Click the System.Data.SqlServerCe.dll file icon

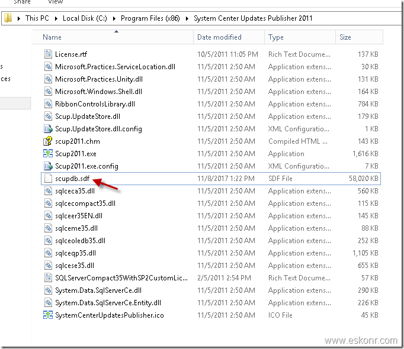(48, 290)
